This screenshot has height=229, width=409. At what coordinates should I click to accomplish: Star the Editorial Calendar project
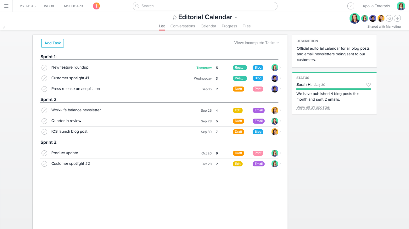[175, 18]
